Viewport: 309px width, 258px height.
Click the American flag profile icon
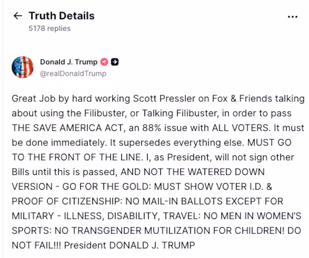(x=23, y=67)
